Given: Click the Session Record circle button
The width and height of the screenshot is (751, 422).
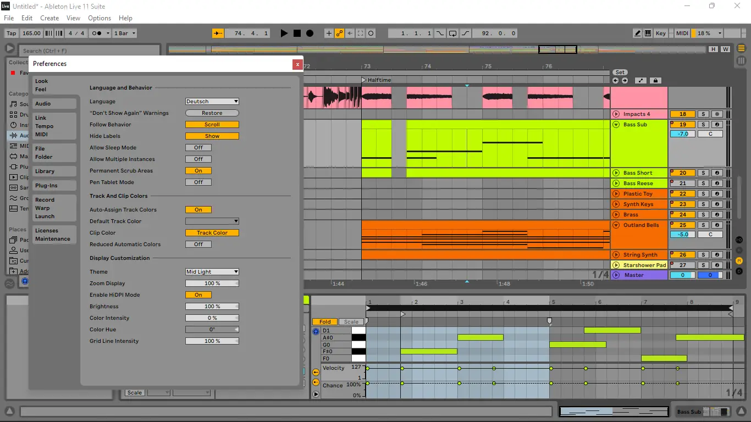Looking at the screenshot, I should [x=371, y=34].
